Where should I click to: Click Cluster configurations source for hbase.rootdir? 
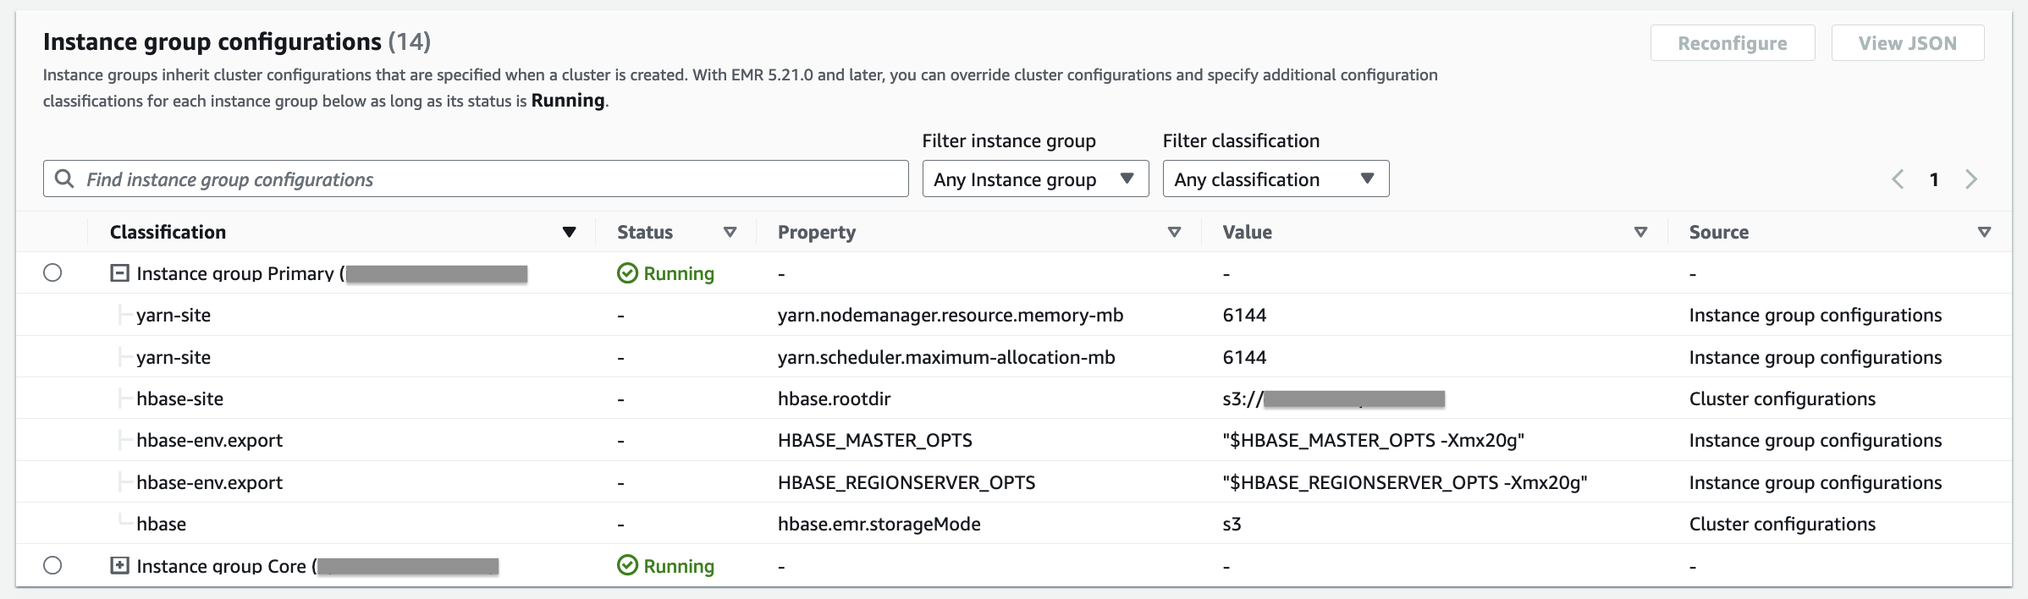pyautogui.click(x=1783, y=398)
